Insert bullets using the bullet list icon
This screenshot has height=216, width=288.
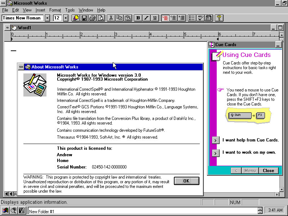[192, 18]
